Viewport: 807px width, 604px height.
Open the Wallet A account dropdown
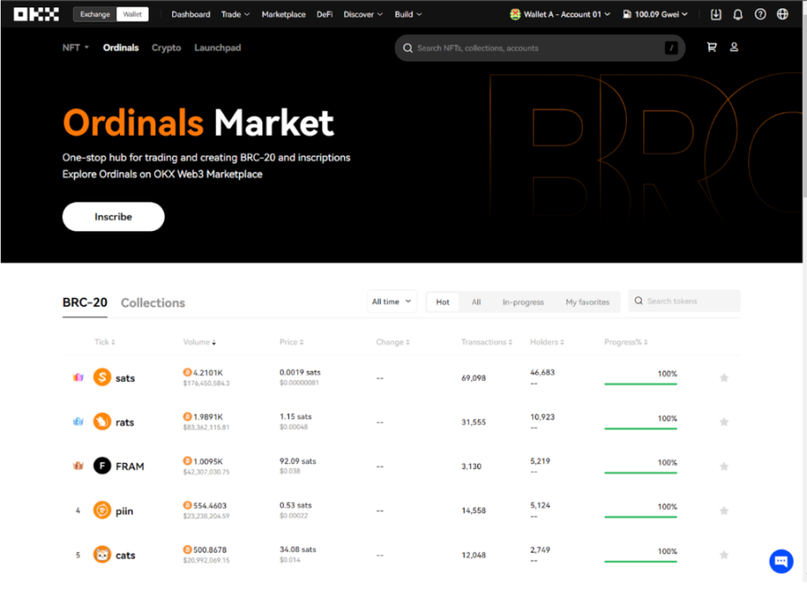[x=560, y=14]
